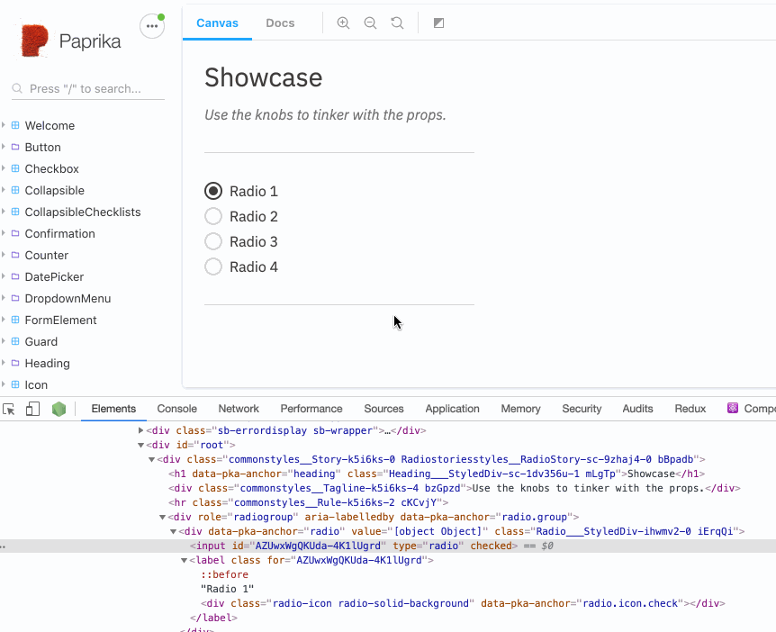Select the Radio 1 option

click(213, 191)
